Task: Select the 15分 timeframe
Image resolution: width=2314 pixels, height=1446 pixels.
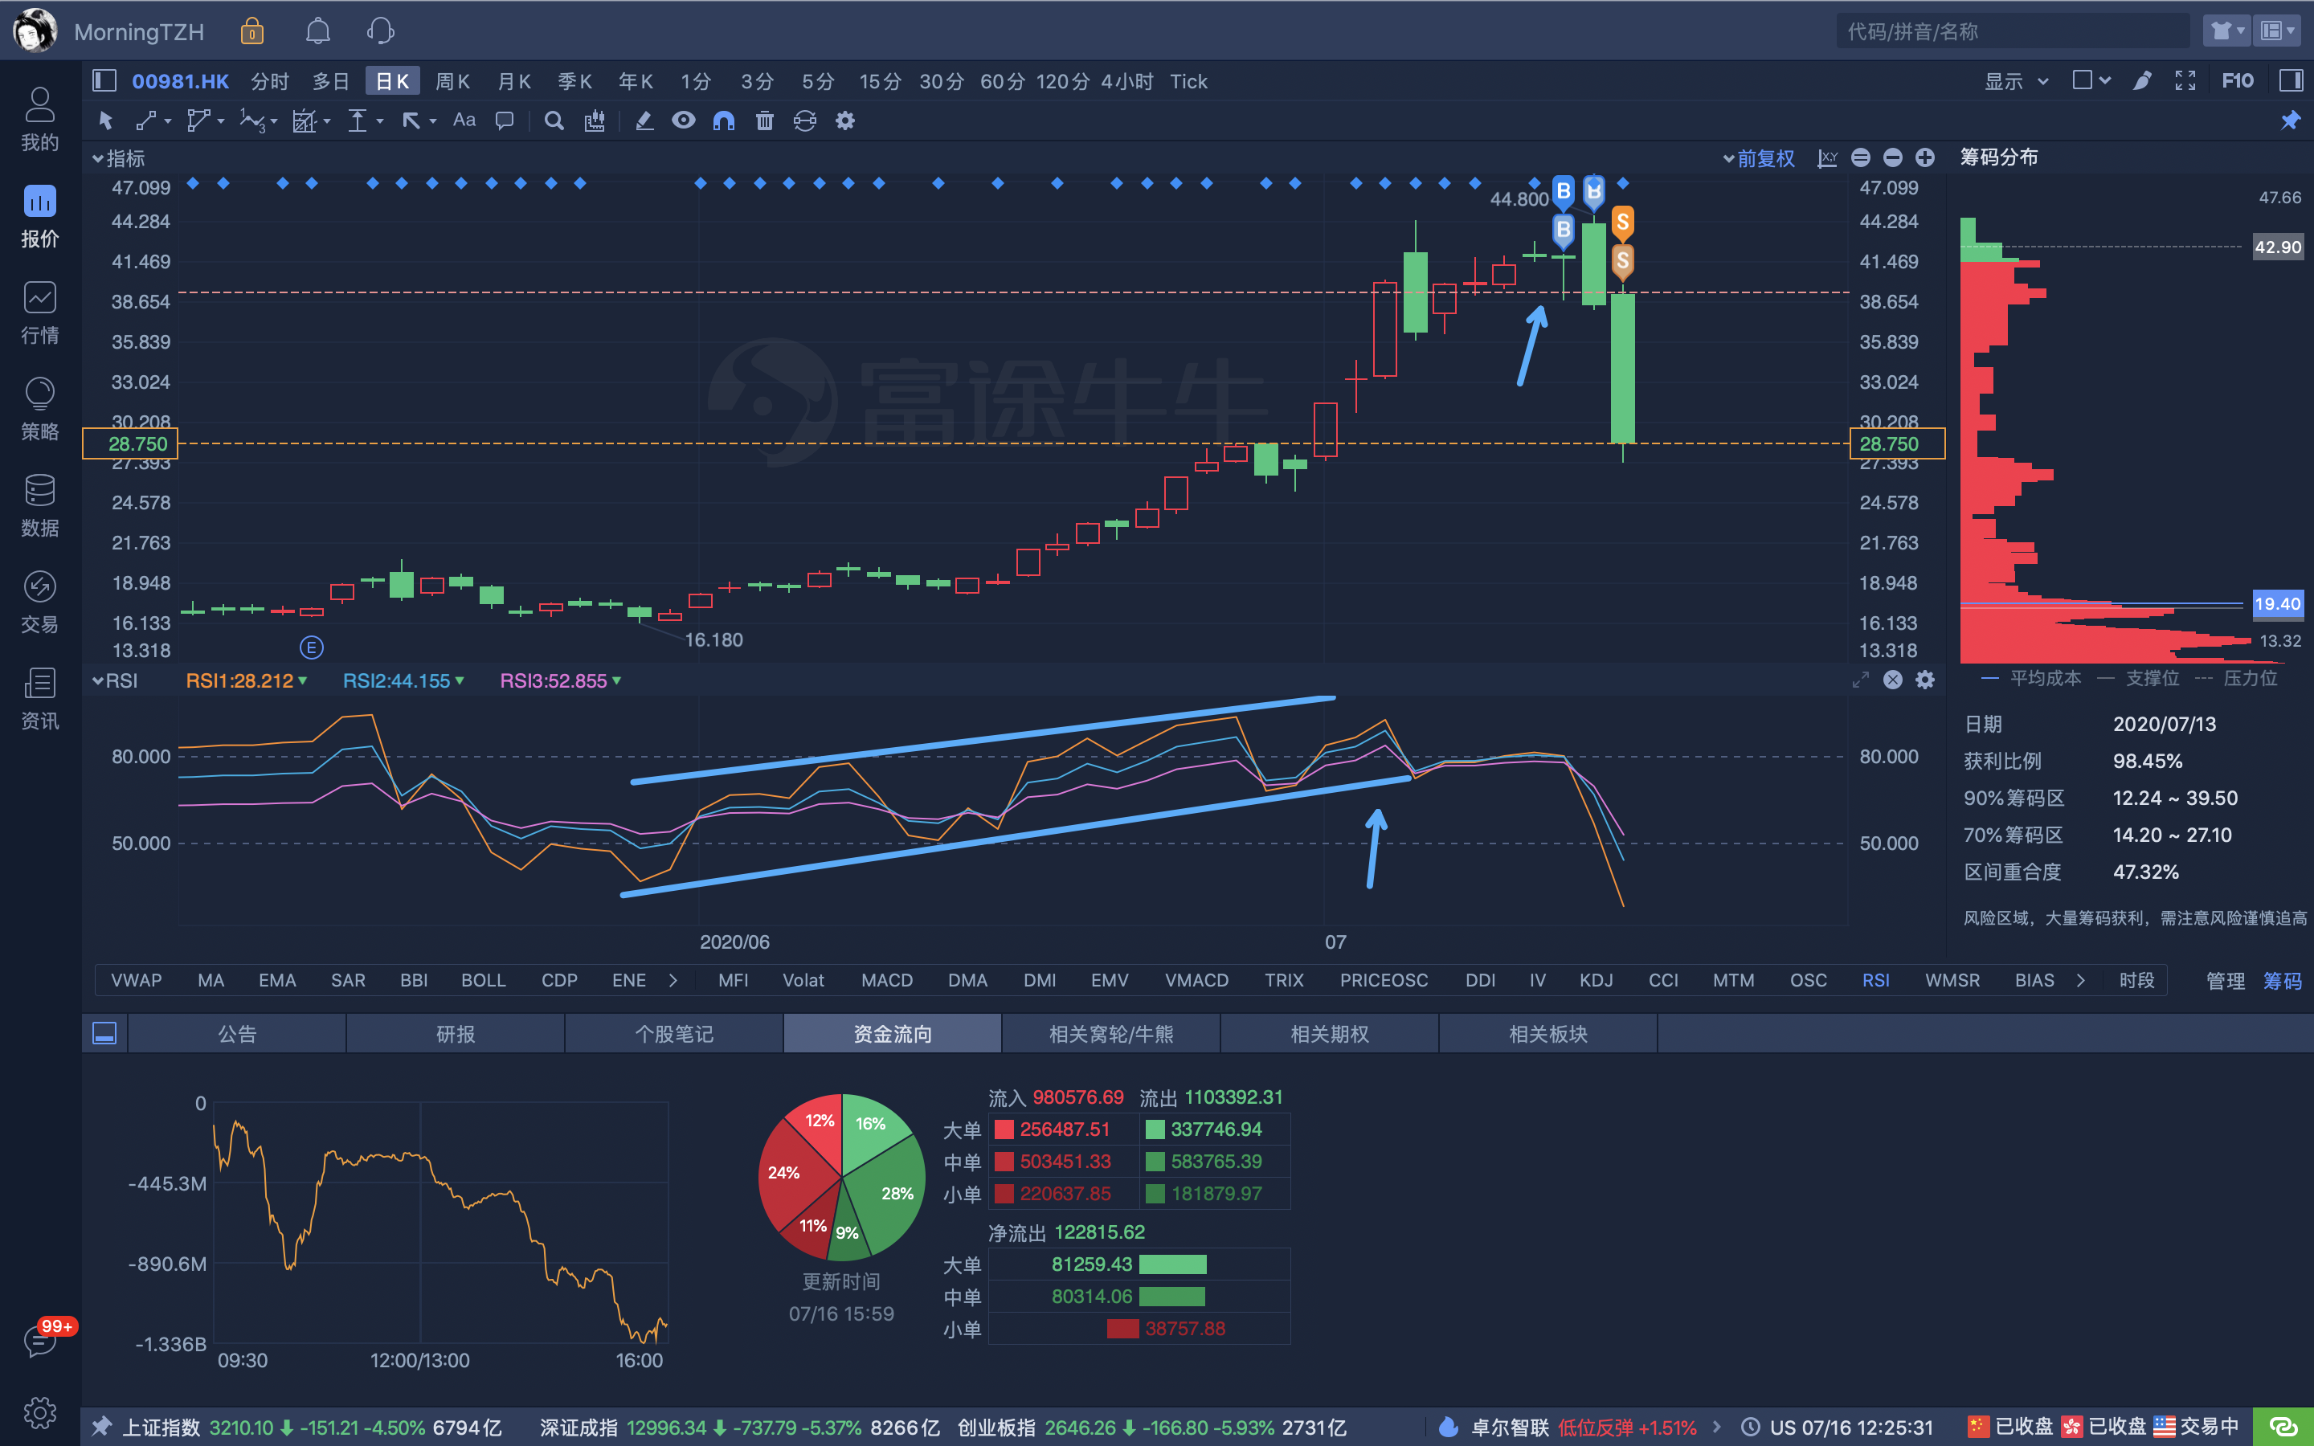Action: tap(880, 81)
